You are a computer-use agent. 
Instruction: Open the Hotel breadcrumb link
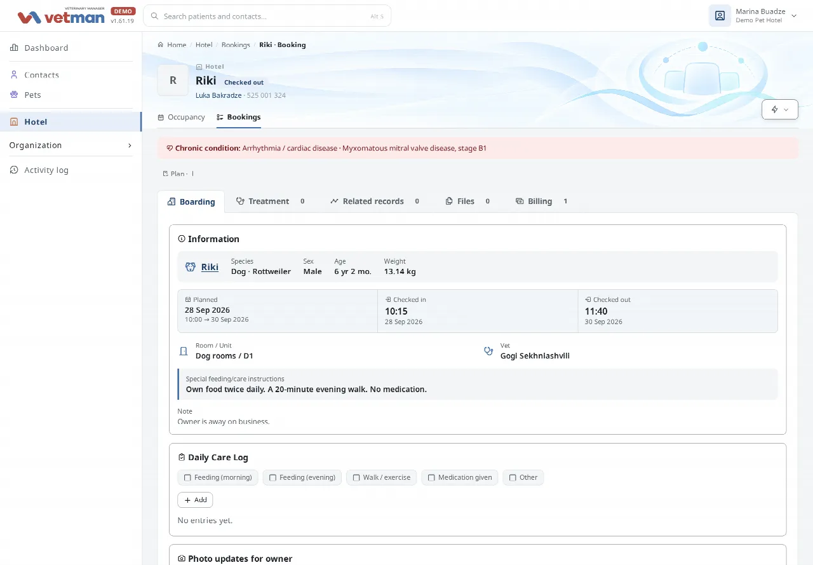pos(204,44)
